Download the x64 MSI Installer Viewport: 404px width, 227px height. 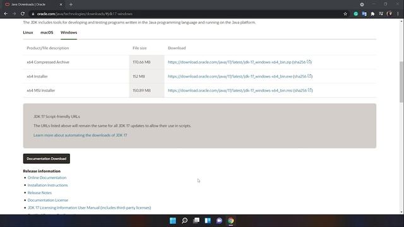point(230,90)
